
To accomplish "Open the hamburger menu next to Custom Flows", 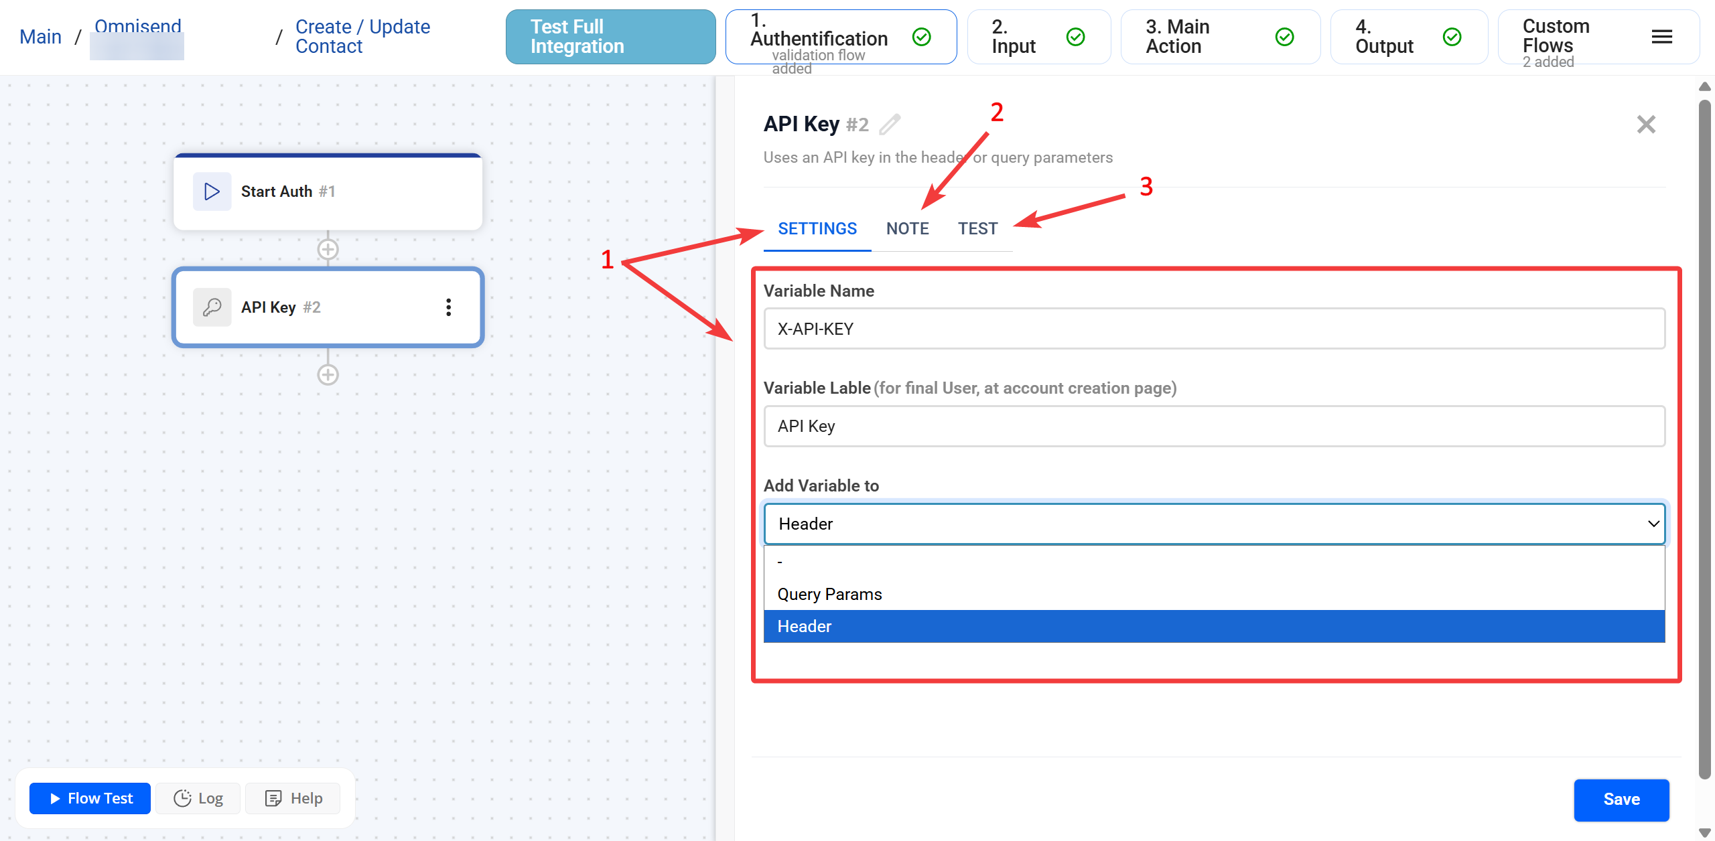I will 1662,37.
